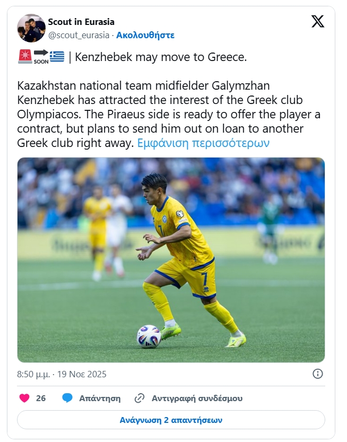Click the SOON arrow emoji

41,57
